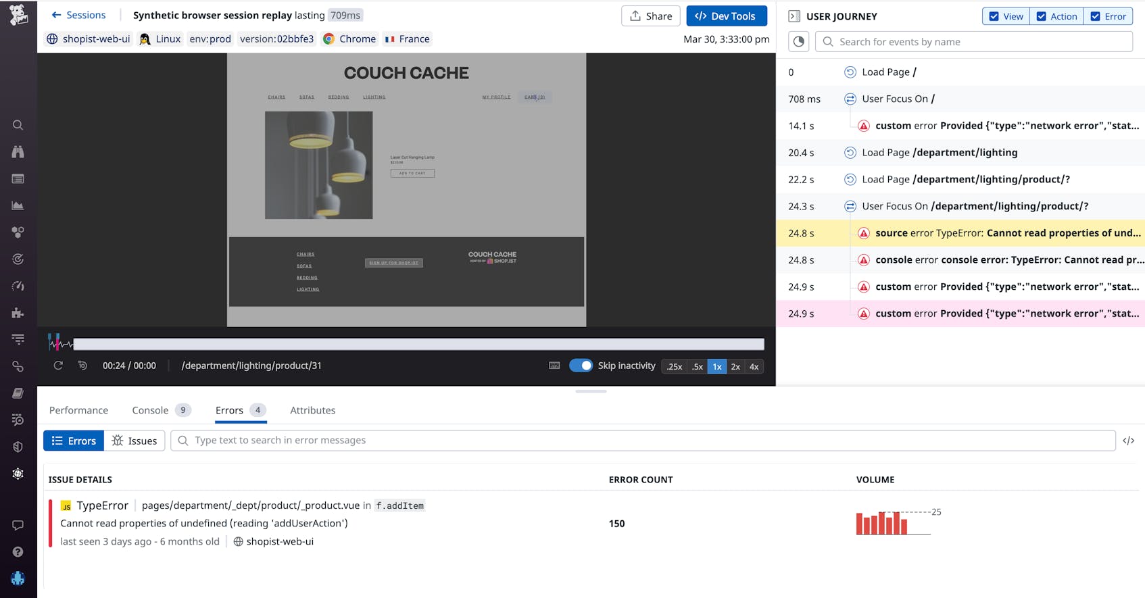Viewport: 1145px width, 598px height.
Task: Focus the Search for events by name field
Action: [980, 42]
